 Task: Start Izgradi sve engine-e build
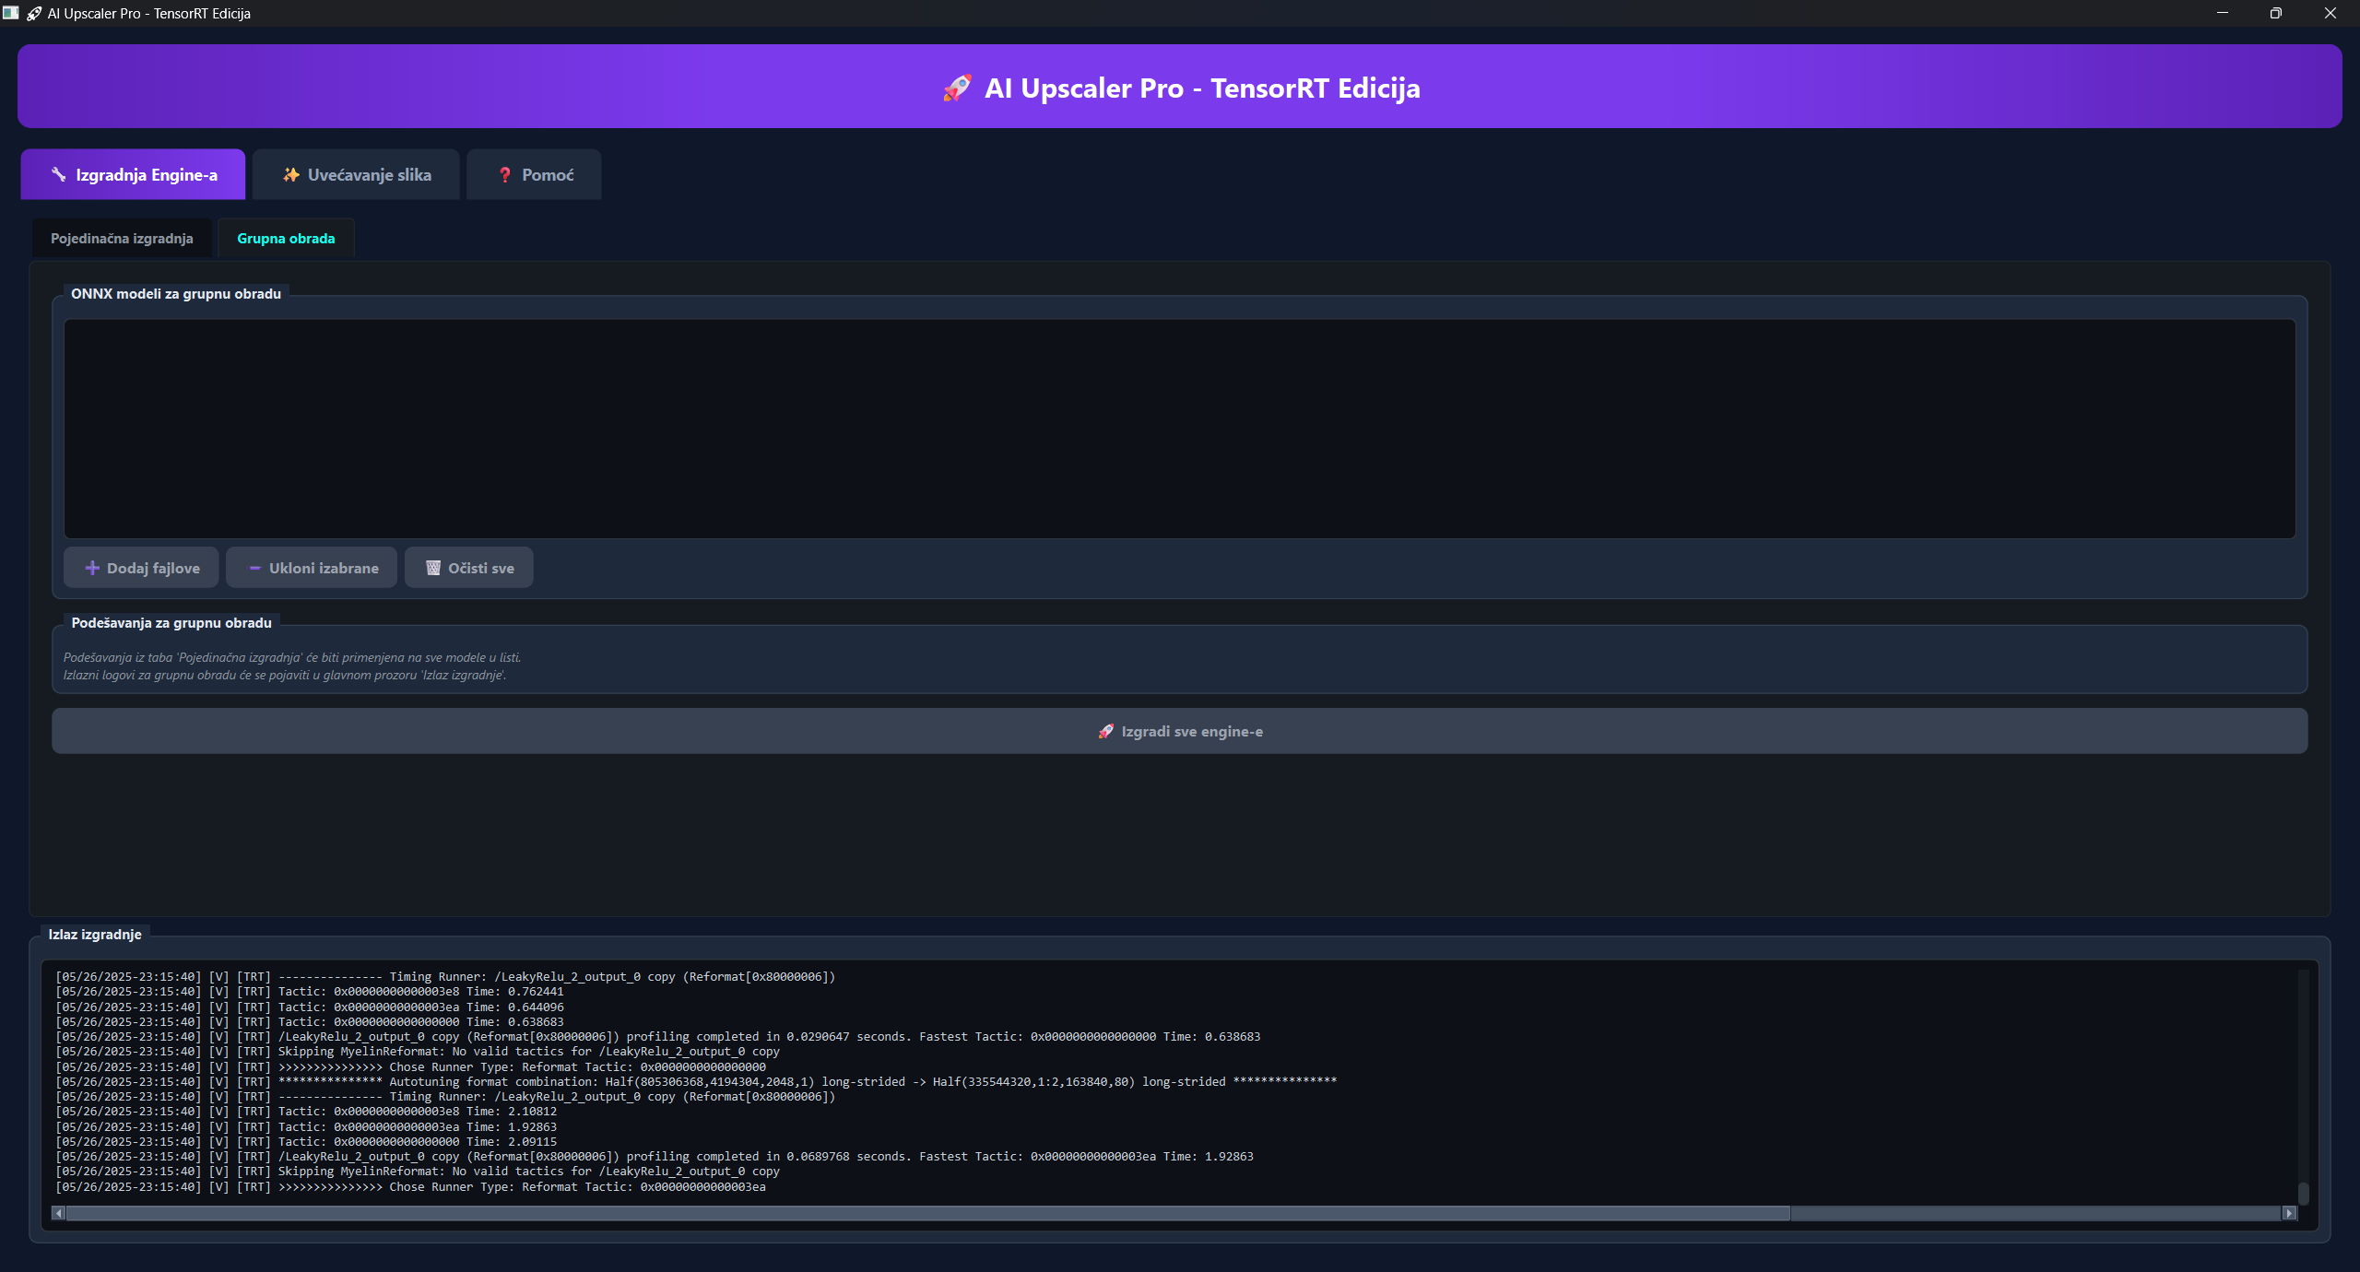tap(1180, 731)
